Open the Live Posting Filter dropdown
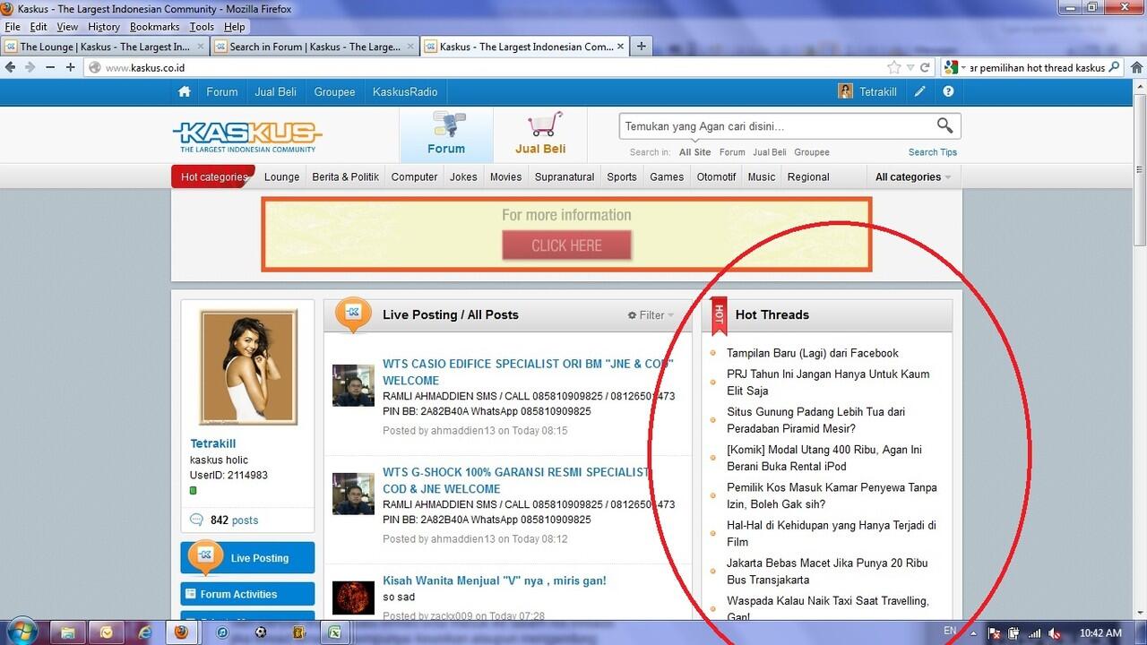This screenshot has width=1147, height=645. 651,315
